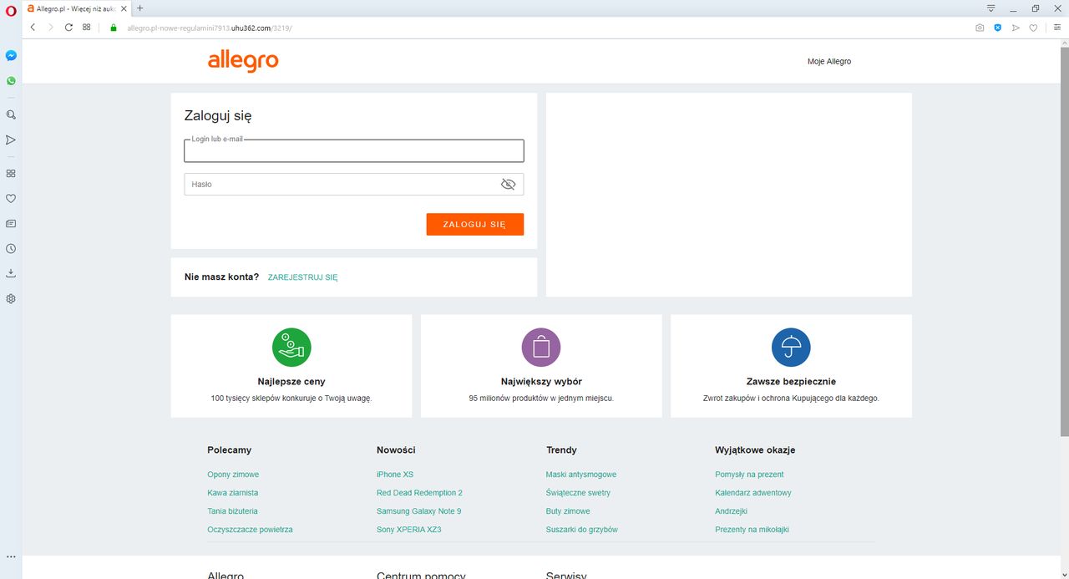Open My Flow from the sidebar
1069x579 pixels.
11,140
